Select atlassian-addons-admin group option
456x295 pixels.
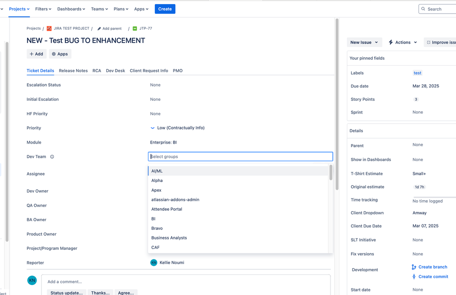tap(238, 200)
